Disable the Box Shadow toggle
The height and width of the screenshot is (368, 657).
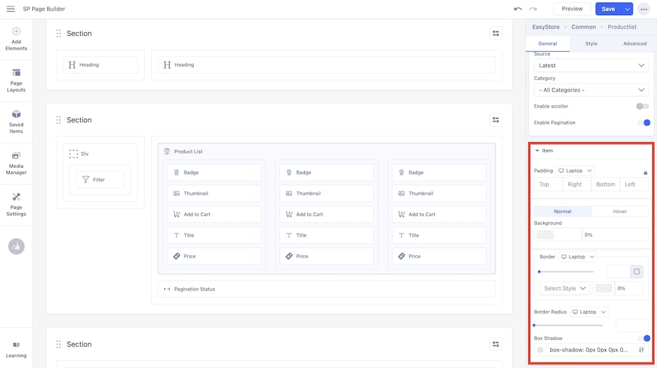[643, 338]
